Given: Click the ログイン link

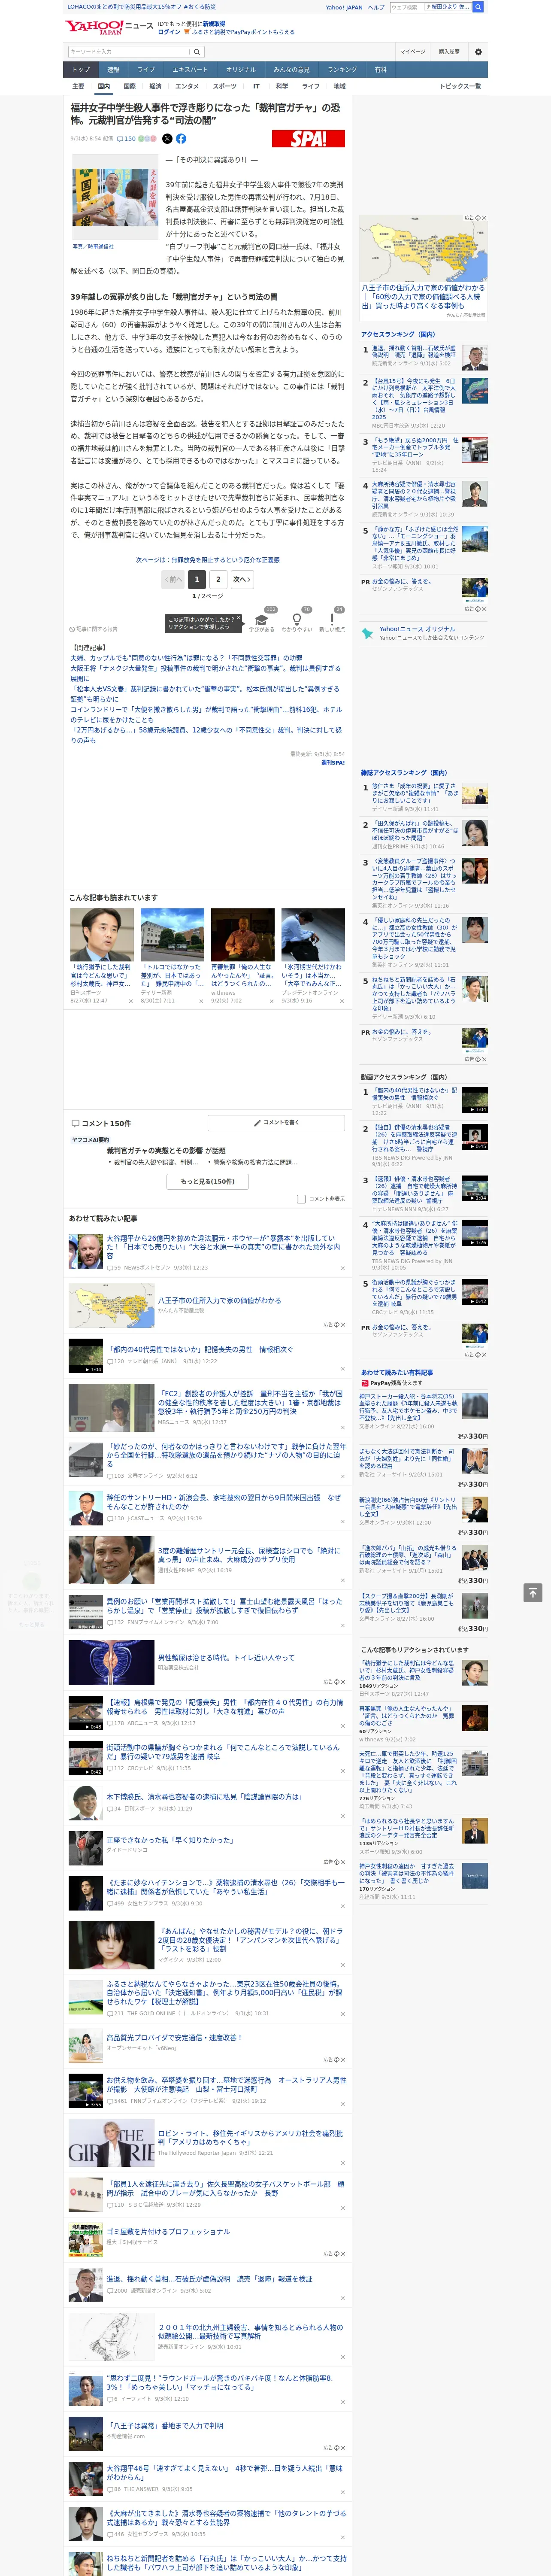Looking at the screenshot, I should 169,32.
